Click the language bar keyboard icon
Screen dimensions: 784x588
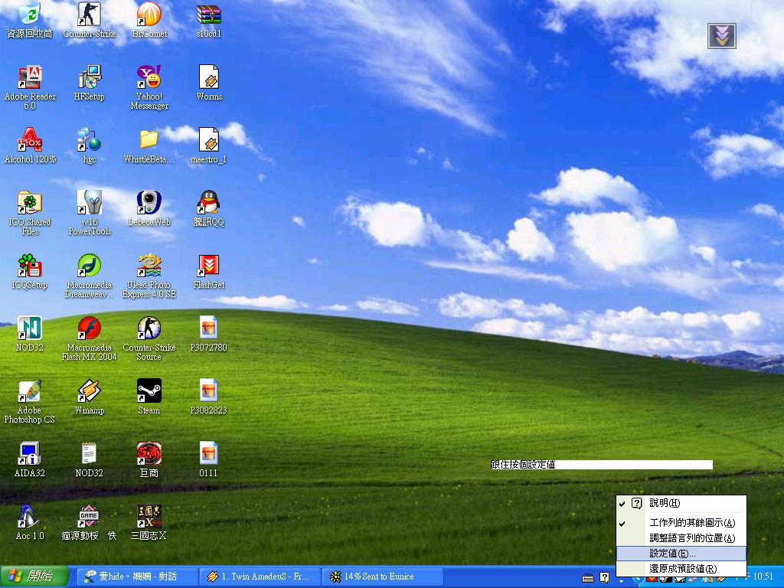[588, 579]
